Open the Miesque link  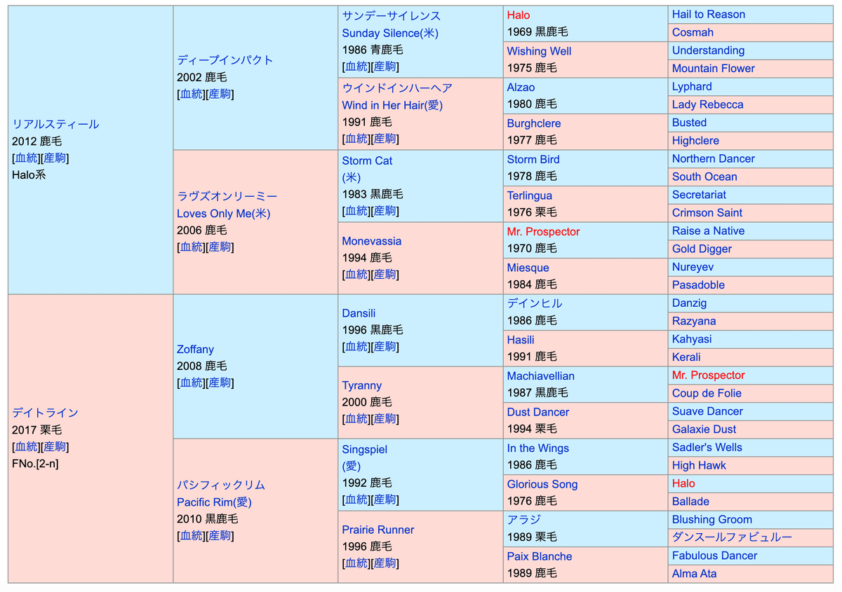[528, 268]
